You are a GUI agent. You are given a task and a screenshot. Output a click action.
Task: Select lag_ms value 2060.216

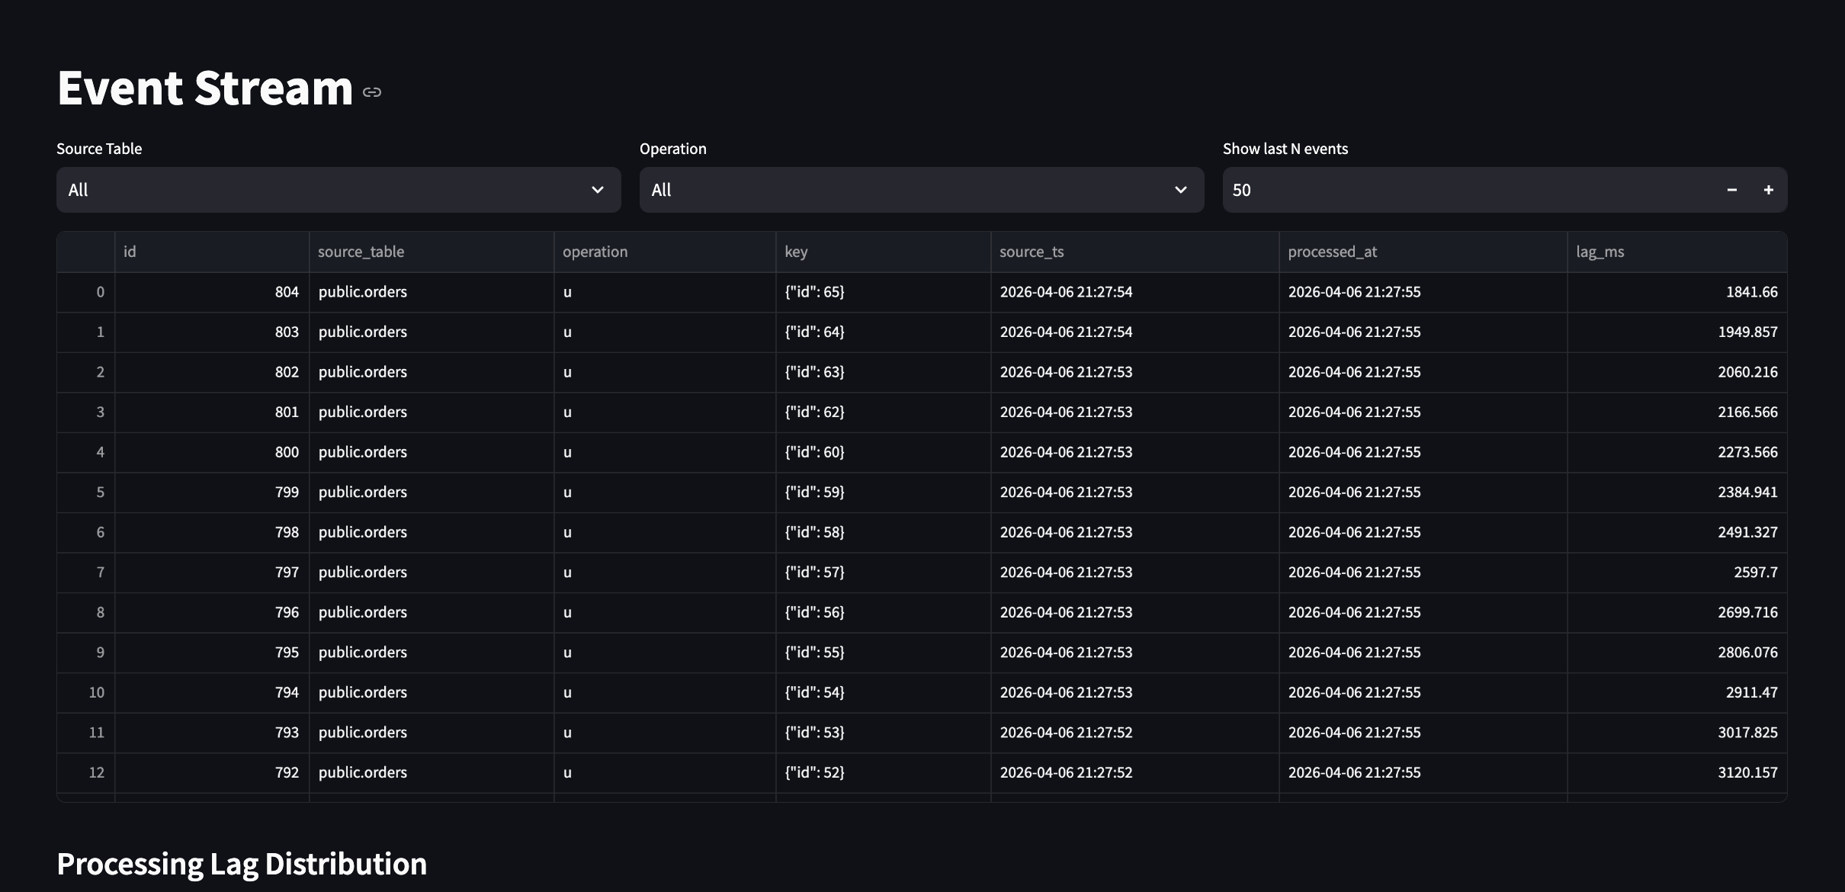pos(1677,372)
